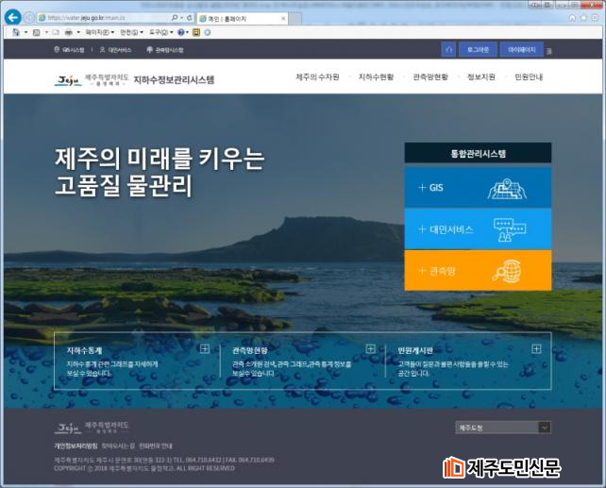
Task: Expand the 관측망현황 plus box
Action: 371,348
